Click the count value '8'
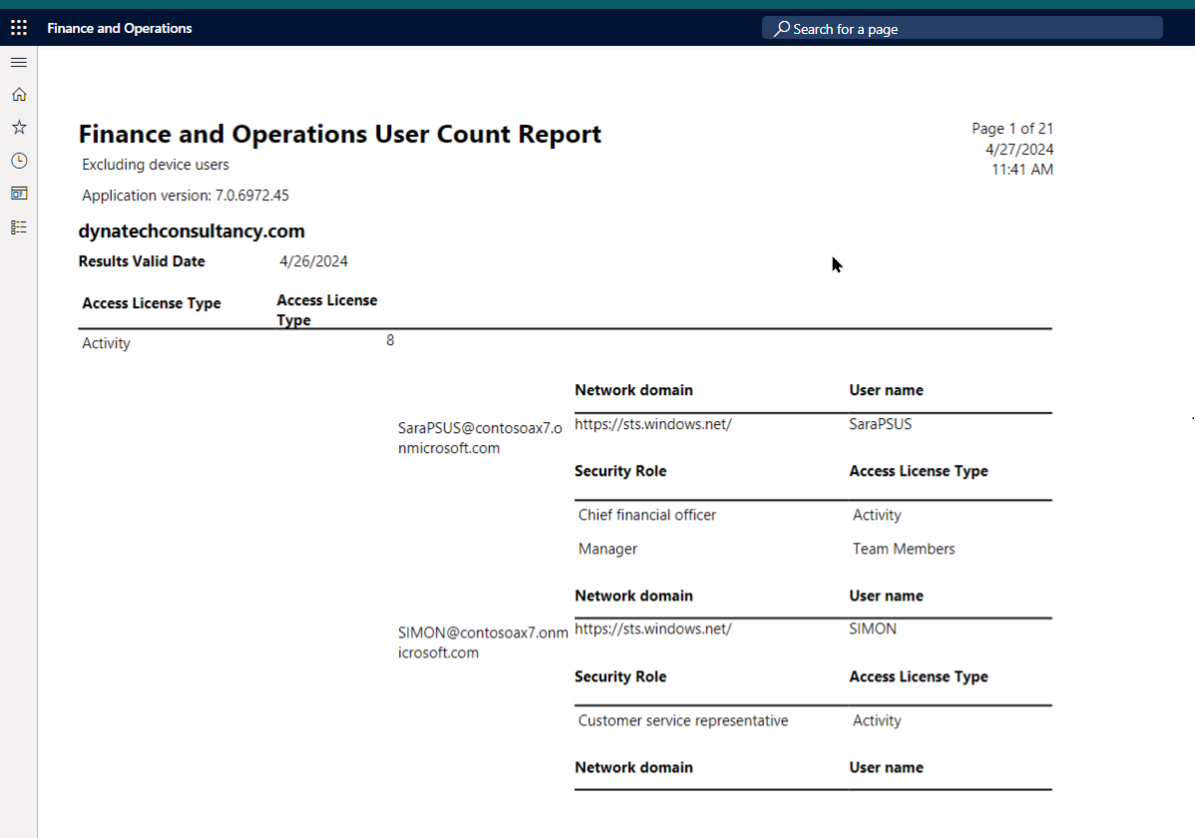This screenshot has width=1195, height=838. tap(390, 340)
